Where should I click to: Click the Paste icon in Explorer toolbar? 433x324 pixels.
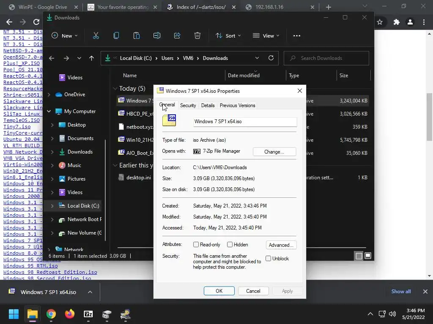(x=137, y=35)
